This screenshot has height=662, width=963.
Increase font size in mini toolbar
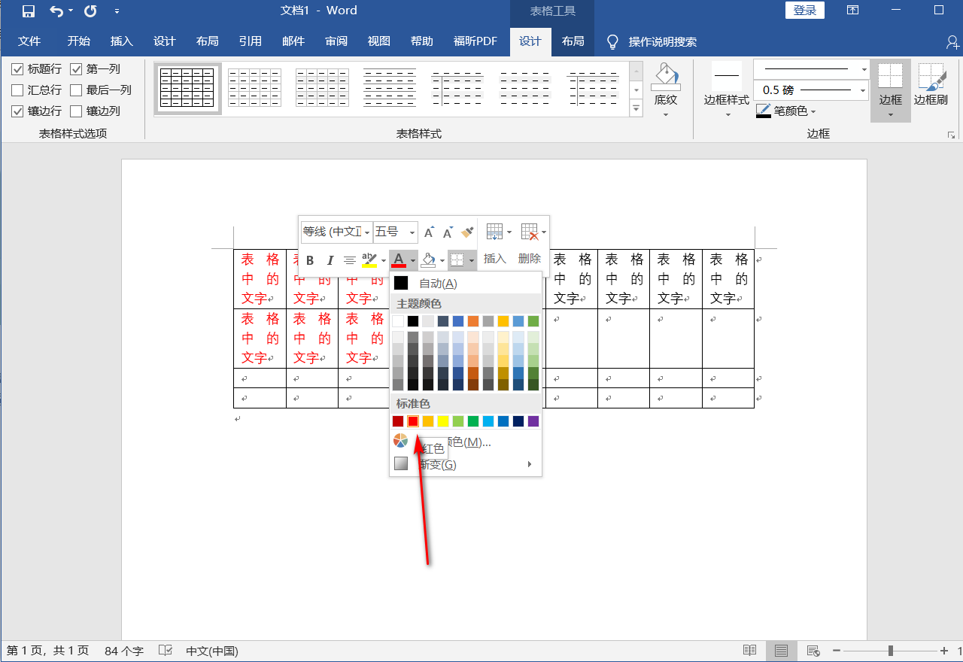(x=429, y=232)
